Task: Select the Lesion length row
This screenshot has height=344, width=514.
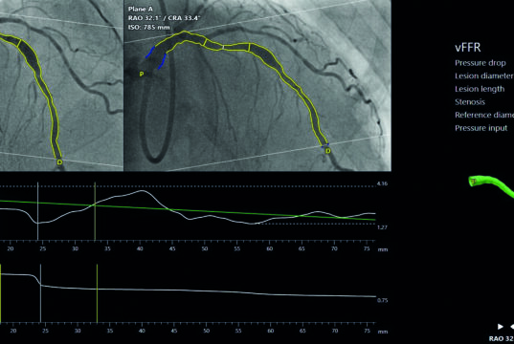Action: (480, 89)
